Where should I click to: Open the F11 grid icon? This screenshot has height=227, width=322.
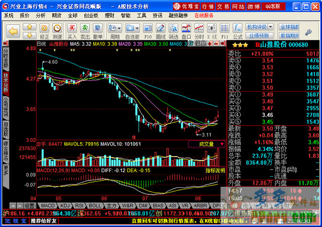[225, 31]
